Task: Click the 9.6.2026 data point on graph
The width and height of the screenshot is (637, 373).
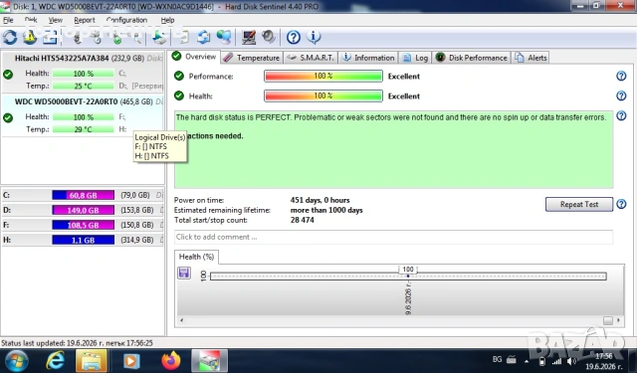Action: [408, 276]
